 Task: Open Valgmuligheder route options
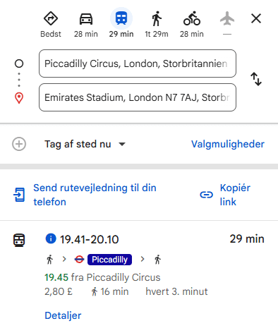pos(228,144)
